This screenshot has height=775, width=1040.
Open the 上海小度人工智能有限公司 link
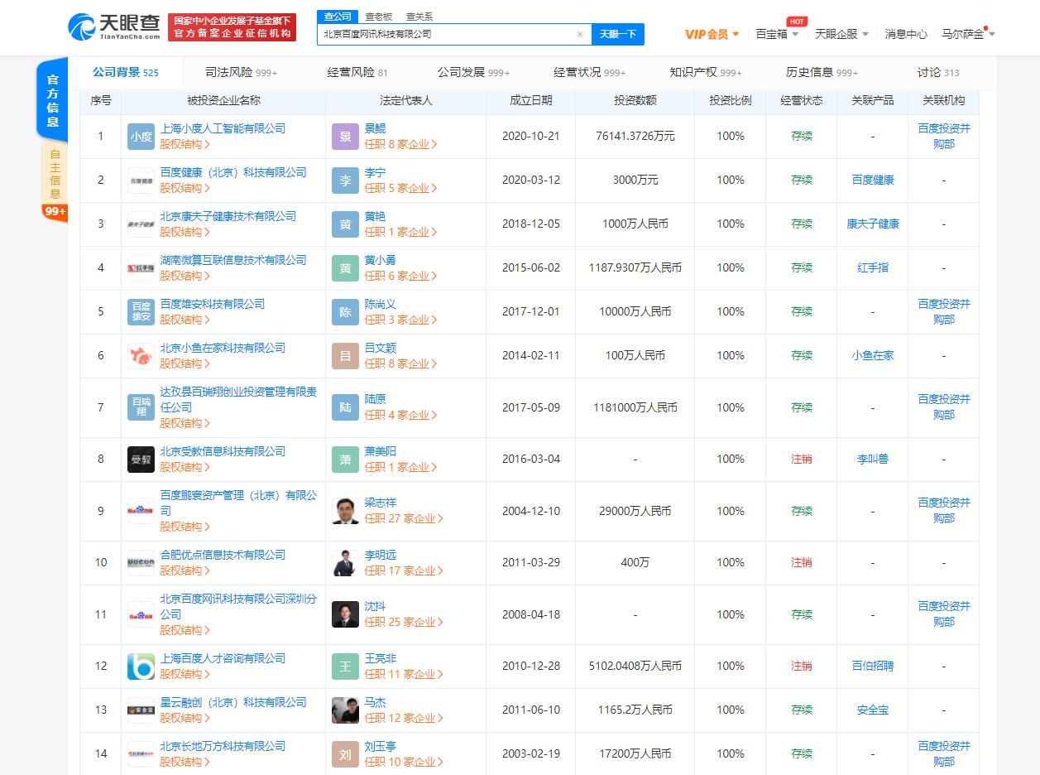223,128
